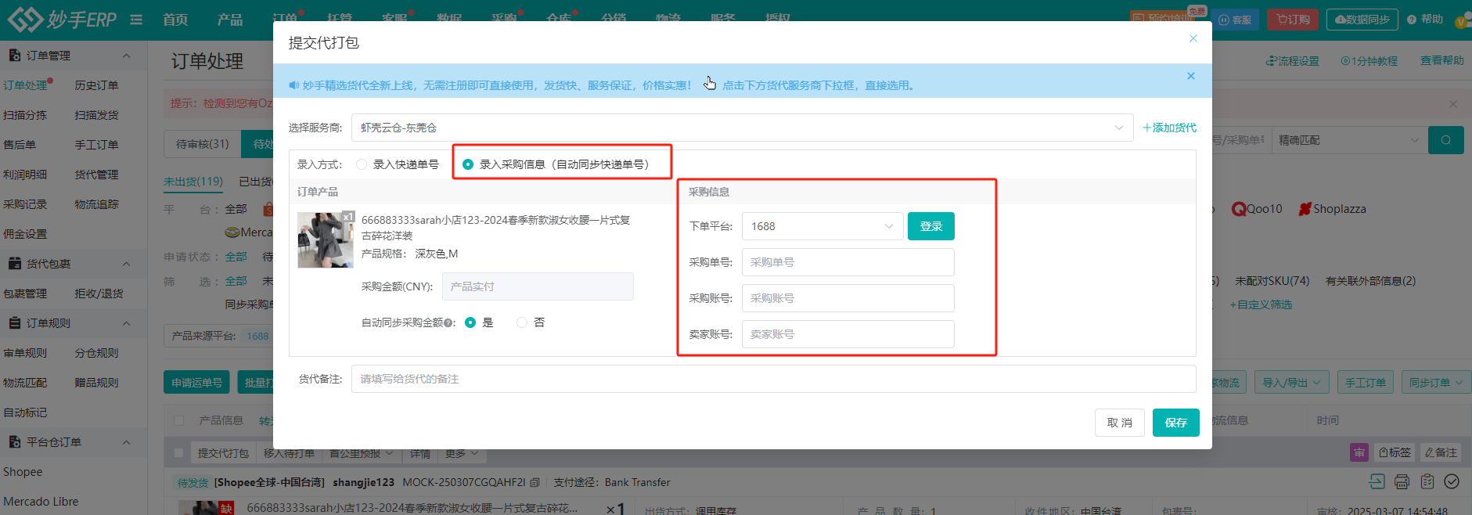
Task: Open the 下单平台 1688 dropdown
Action: point(822,226)
